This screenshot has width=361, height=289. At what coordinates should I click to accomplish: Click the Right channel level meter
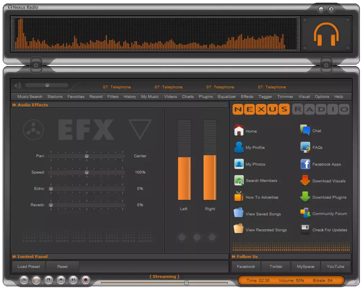(x=210, y=160)
